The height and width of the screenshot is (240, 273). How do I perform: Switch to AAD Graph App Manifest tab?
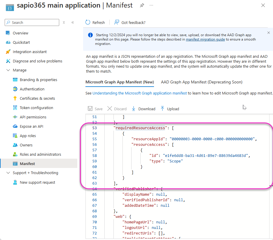202,82
